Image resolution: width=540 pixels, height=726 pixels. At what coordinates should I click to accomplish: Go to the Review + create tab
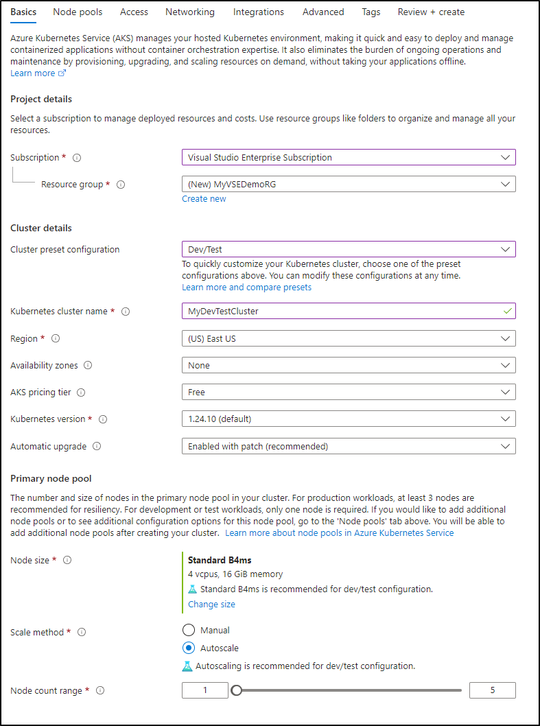pyautogui.click(x=431, y=12)
